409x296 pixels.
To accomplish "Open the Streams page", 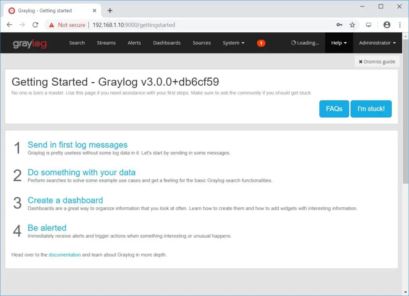I will click(106, 43).
